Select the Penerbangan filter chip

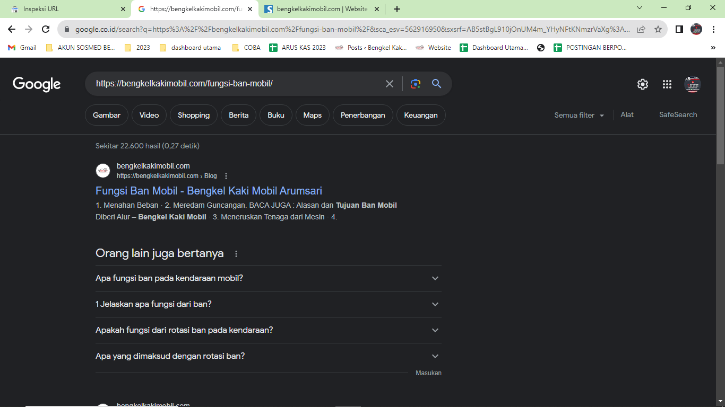(x=363, y=115)
